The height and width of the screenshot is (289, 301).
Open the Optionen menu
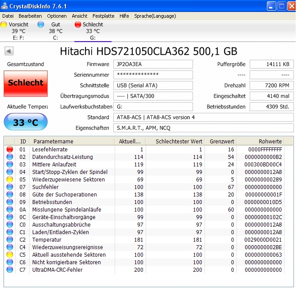pos(57,16)
